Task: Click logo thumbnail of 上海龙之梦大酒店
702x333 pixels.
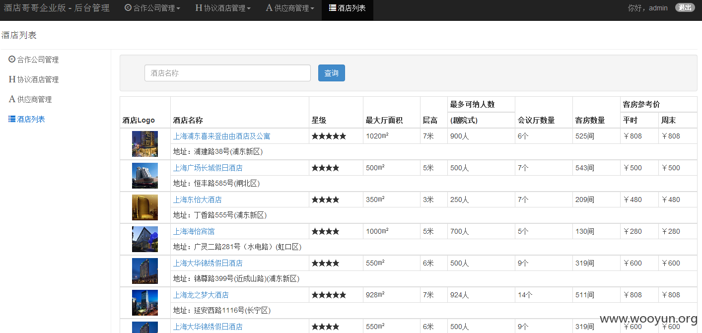Action: [x=145, y=303]
